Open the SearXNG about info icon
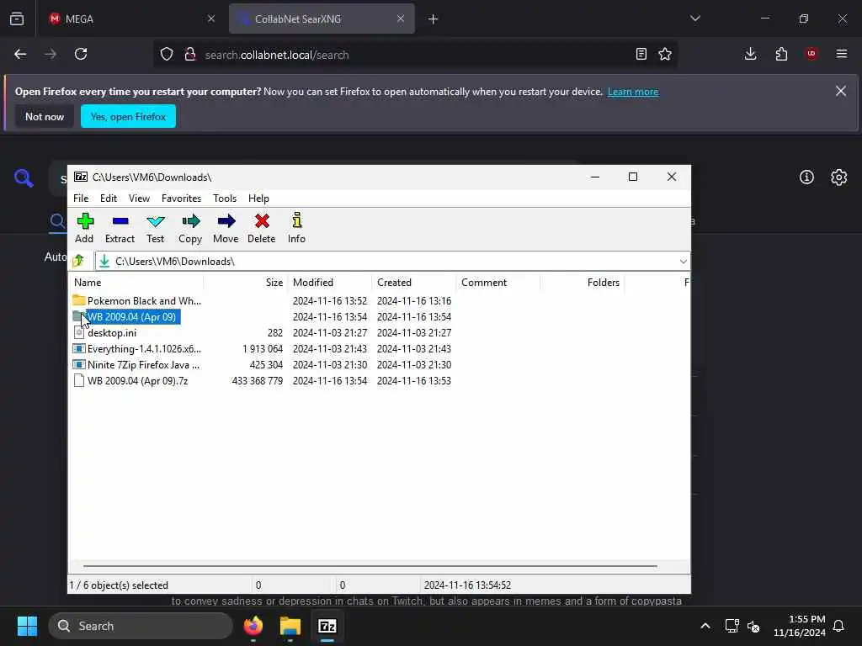Image resolution: width=862 pixels, height=646 pixels. 806,177
